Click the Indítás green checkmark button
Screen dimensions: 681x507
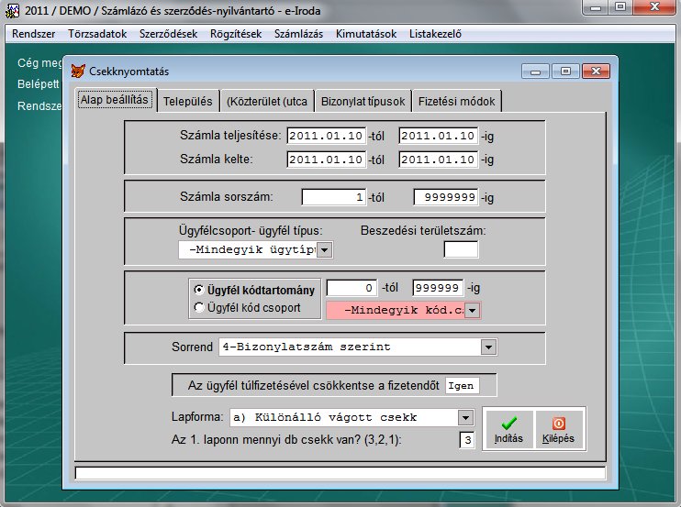509,428
